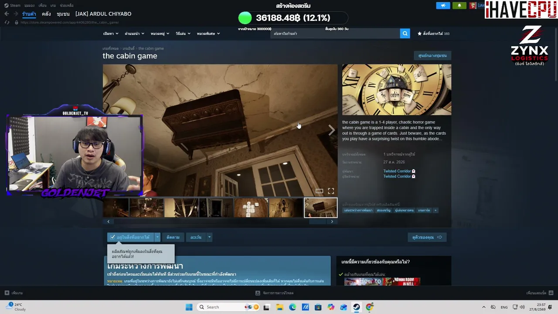This screenshot has width=558, height=314.
Task: Open the Friends and Chat icon
Action: tap(551, 293)
